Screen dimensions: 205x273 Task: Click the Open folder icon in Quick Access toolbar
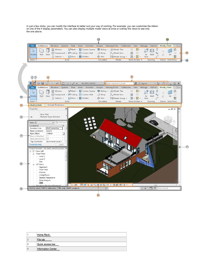[x=39, y=83]
